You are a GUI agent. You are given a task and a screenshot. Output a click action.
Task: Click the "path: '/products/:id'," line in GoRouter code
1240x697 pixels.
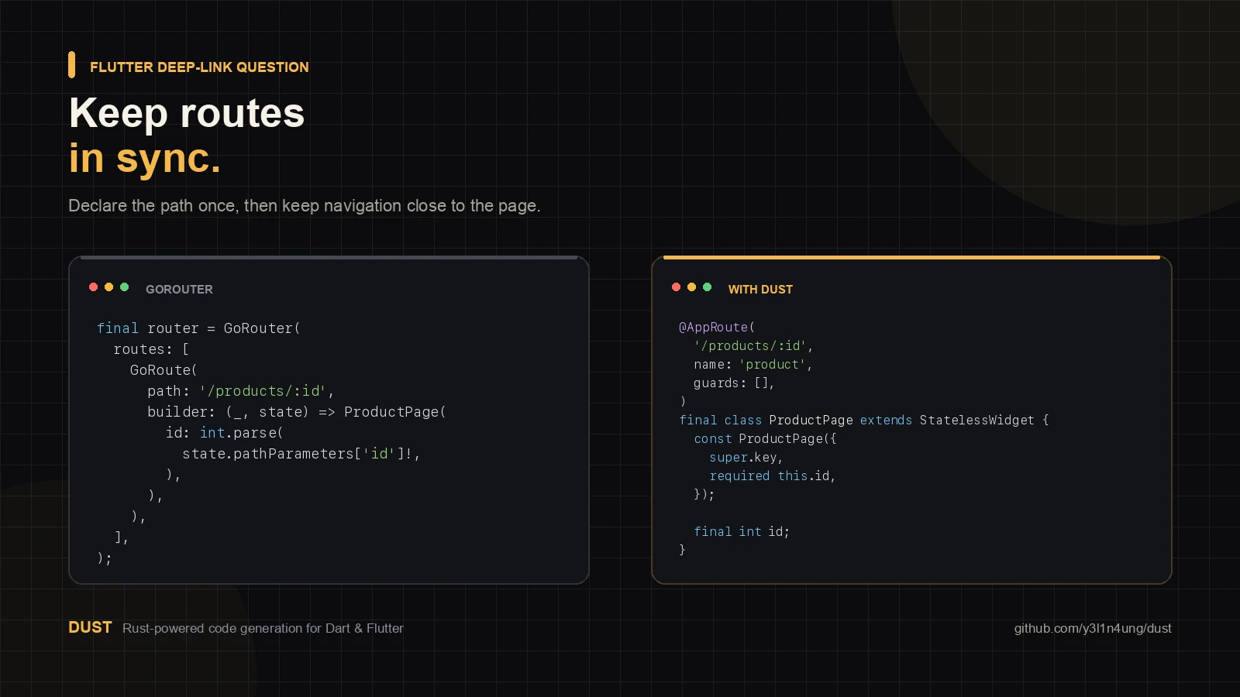coord(241,391)
